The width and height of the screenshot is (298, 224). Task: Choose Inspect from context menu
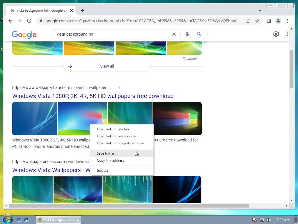tap(122, 171)
